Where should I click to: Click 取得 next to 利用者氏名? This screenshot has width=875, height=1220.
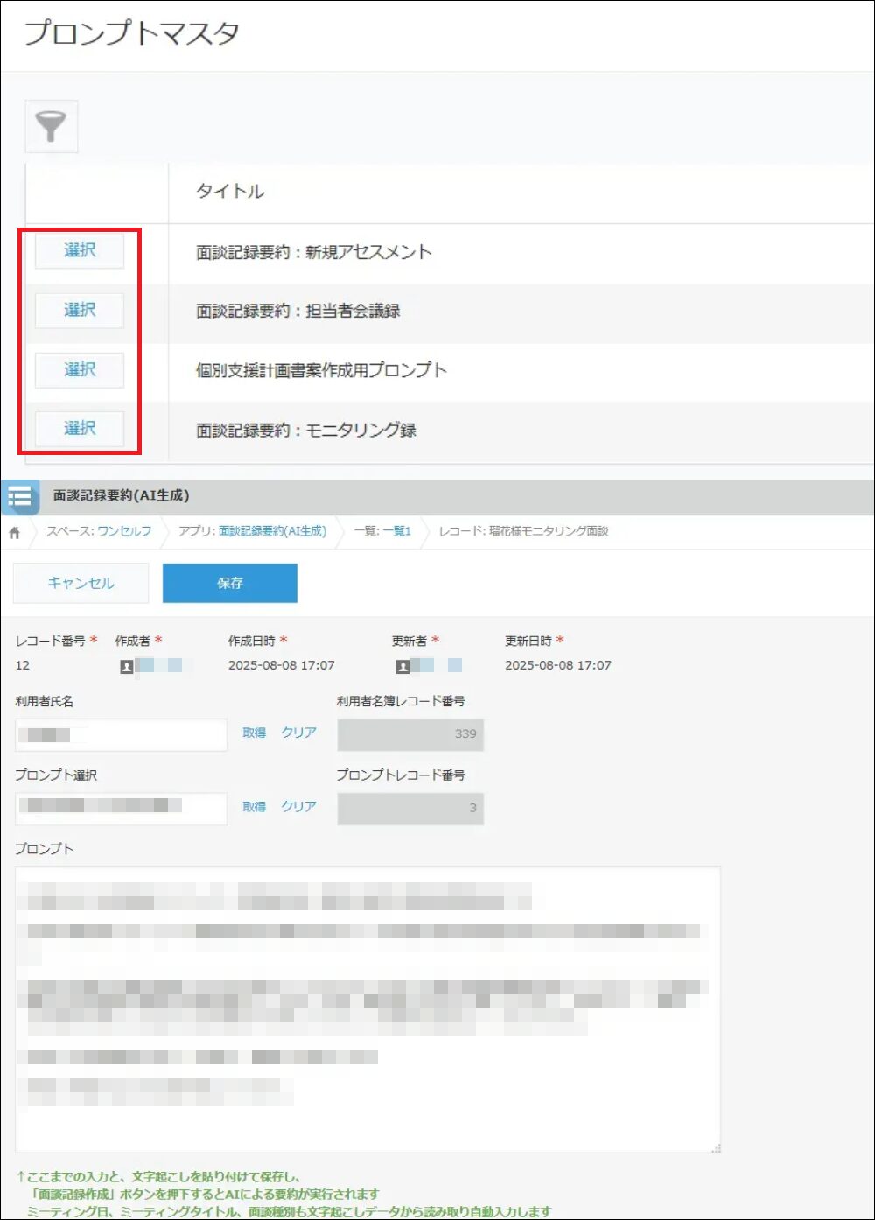pyautogui.click(x=254, y=733)
